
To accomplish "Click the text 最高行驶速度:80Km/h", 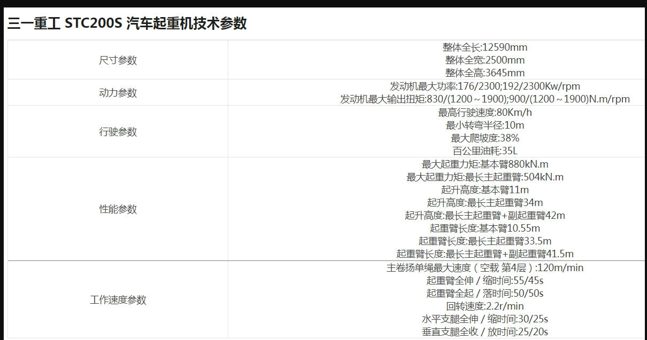I will click(x=485, y=112).
